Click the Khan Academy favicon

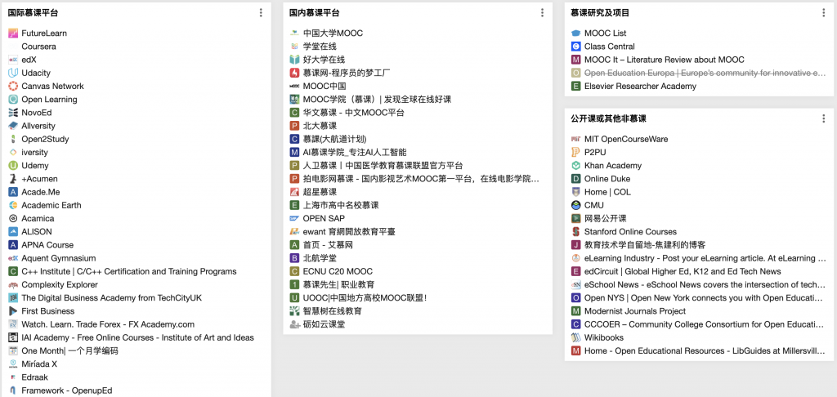pos(575,165)
